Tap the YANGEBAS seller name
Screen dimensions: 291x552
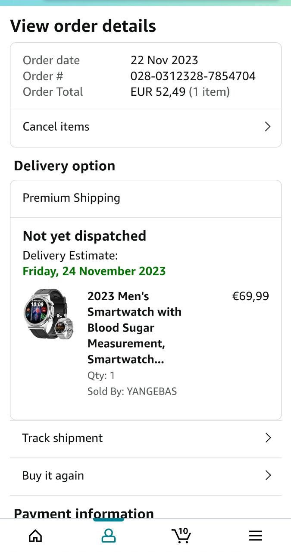pos(152,391)
